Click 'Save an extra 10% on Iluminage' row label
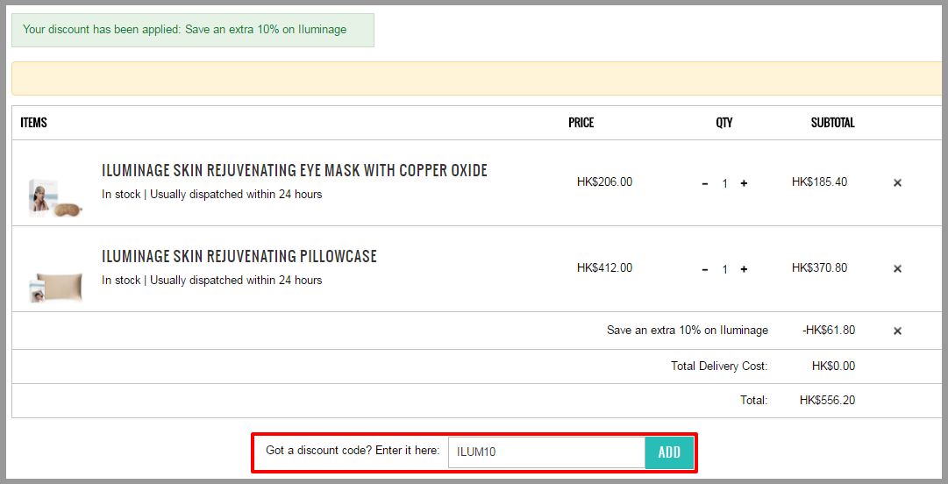The height and width of the screenshot is (484, 948). coord(688,331)
